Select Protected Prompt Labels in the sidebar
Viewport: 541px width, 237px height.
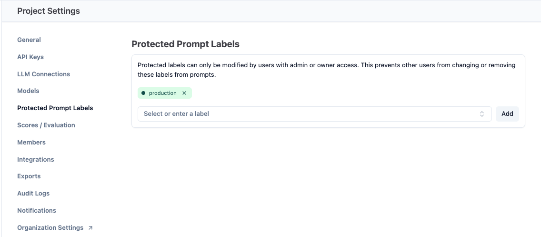click(x=55, y=108)
